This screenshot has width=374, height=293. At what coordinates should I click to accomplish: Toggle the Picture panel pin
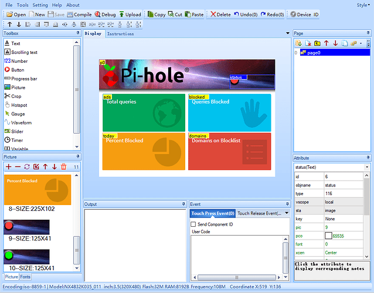click(78, 156)
